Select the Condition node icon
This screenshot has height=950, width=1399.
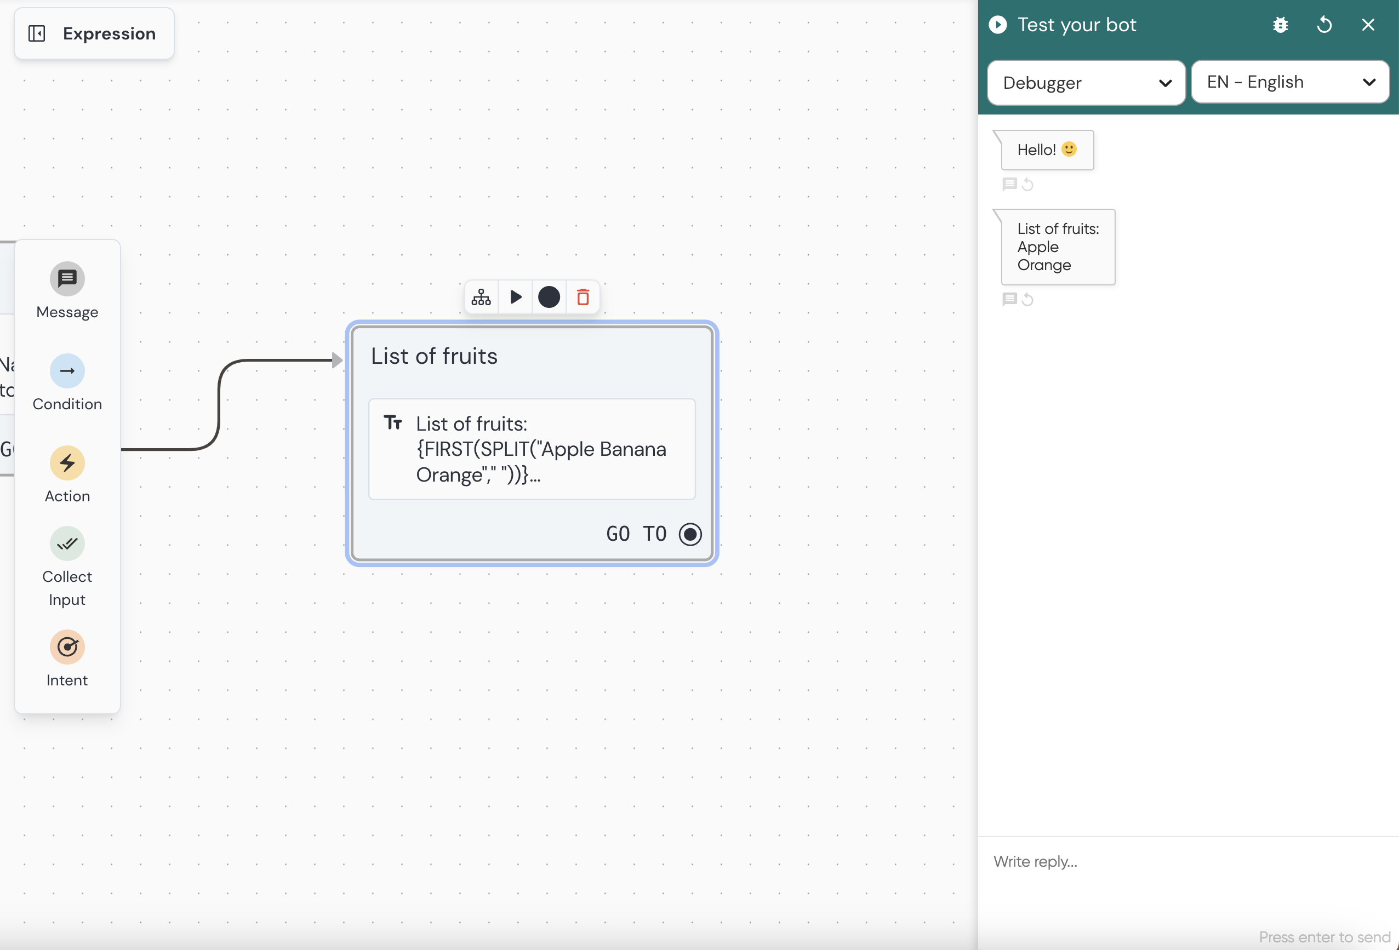tap(67, 371)
